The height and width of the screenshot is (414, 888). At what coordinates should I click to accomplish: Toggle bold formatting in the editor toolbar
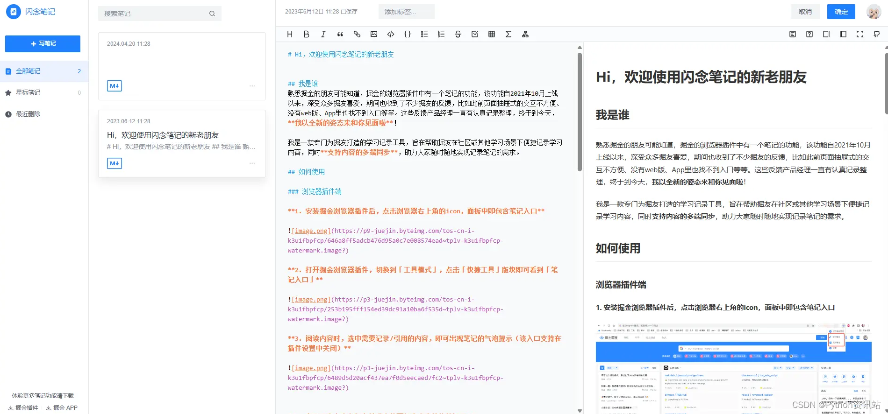pyautogui.click(x=307, y=34)
